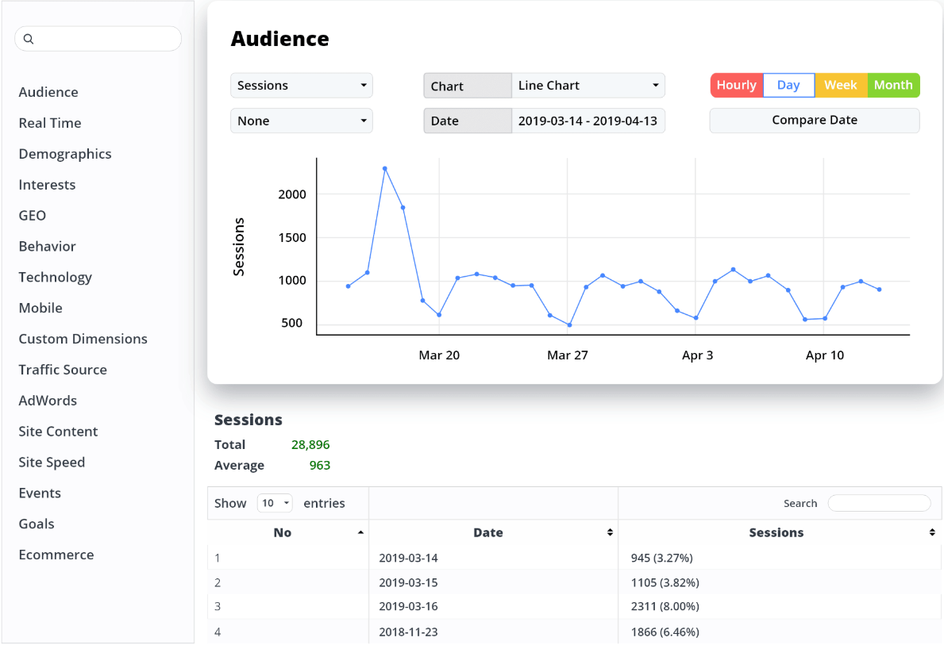Open Custom Dimensions
Viewport: 944px width, 645px height.
pos(83,339)
